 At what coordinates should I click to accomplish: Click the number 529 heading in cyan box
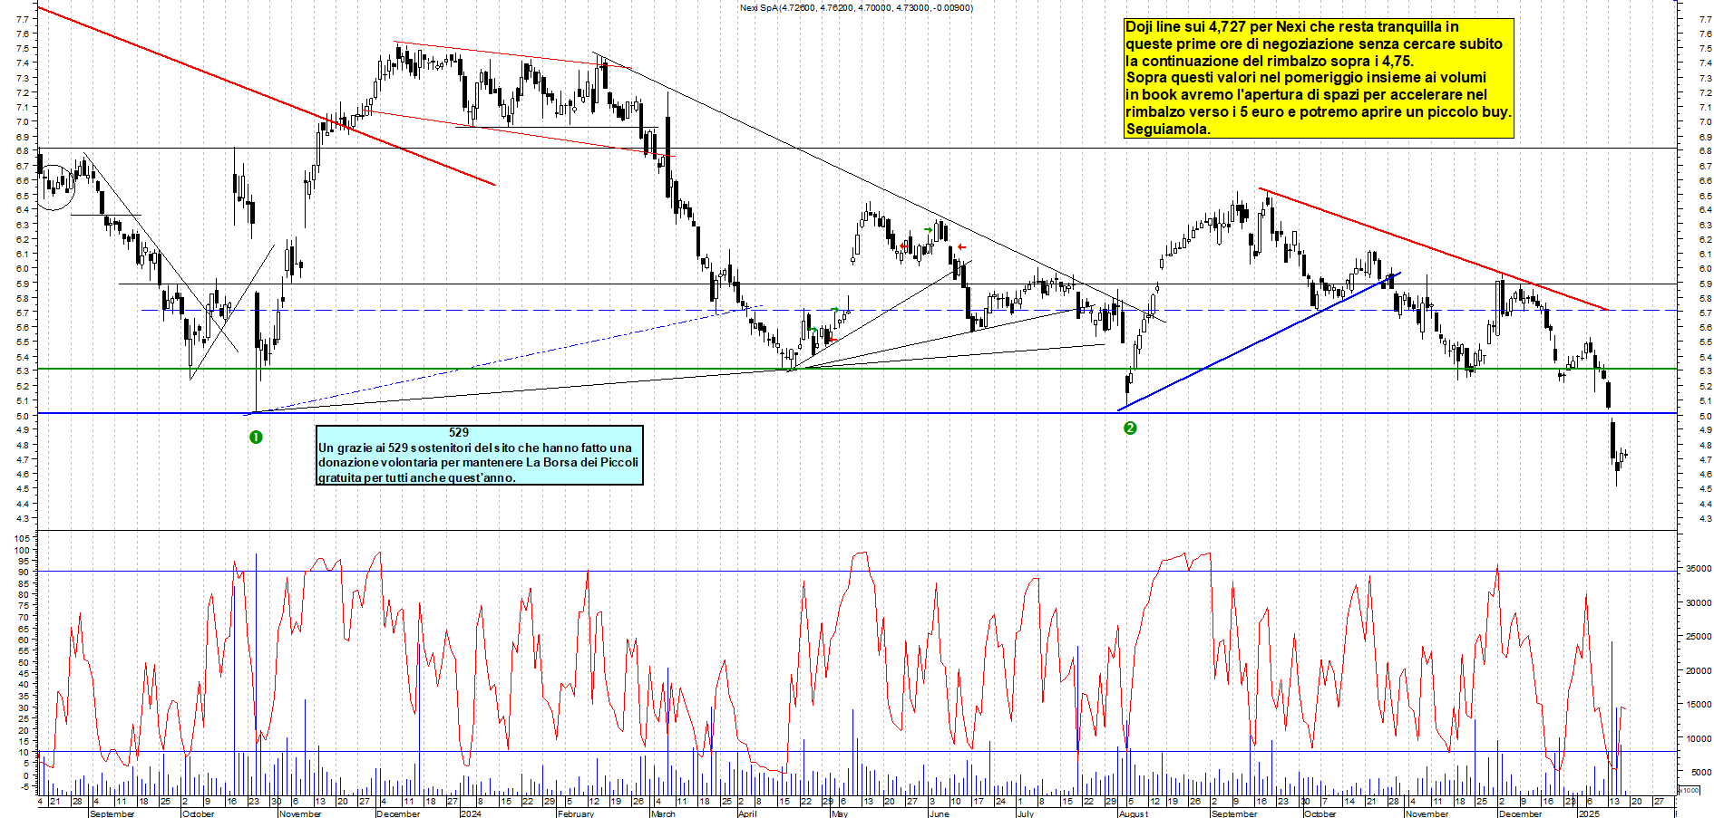[459, 432]
